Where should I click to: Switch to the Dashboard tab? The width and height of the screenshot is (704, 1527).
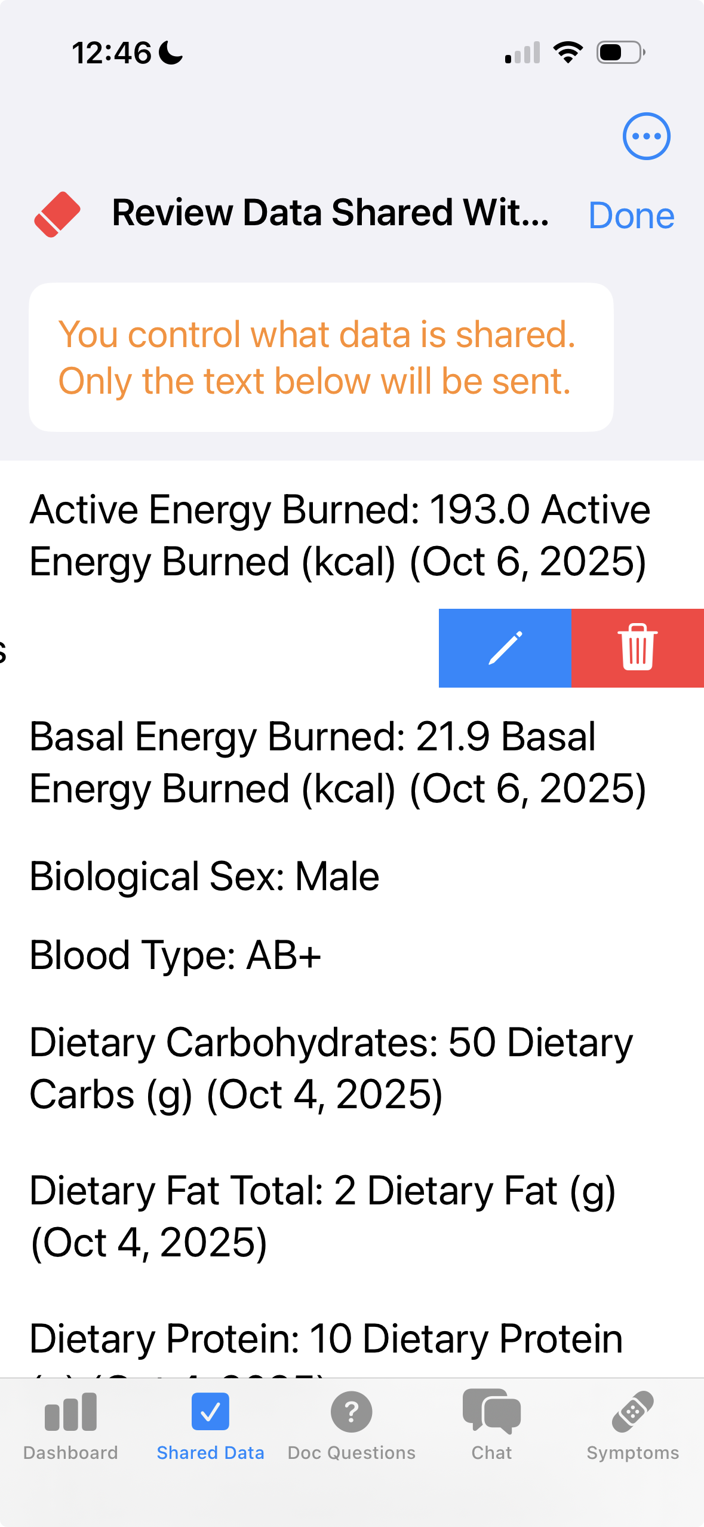[70, 1431]
